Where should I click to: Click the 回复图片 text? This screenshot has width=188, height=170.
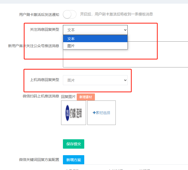pyautogui.click(x=68, y=97)
